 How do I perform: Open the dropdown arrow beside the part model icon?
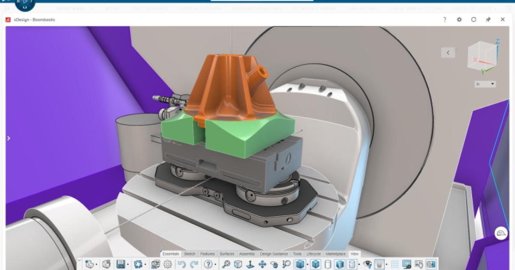pyautogui.click(x=97, y=265)
